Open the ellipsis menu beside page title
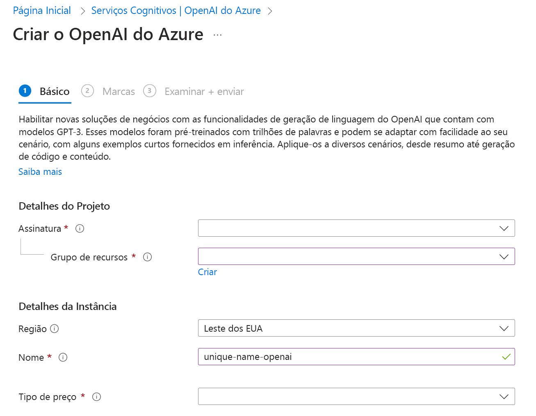Image resolution: width=536 pixels, height=416 pixels. tap(217, 35)
